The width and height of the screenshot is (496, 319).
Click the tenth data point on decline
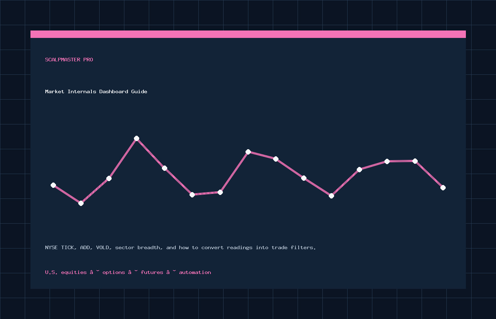click(304, 178)
